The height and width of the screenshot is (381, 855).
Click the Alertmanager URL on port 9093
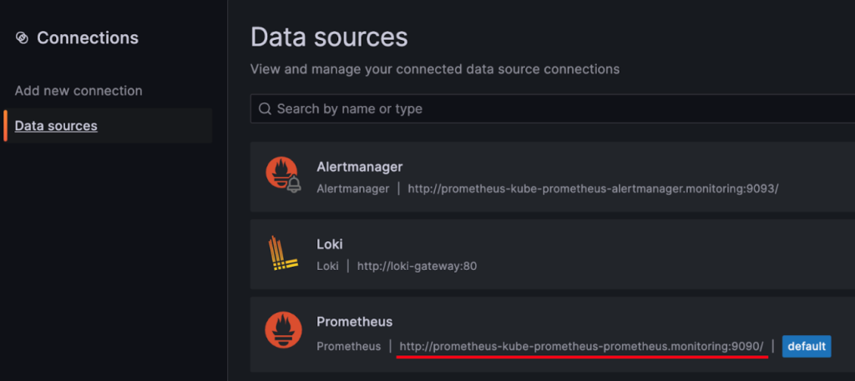(x=593, y=188)
